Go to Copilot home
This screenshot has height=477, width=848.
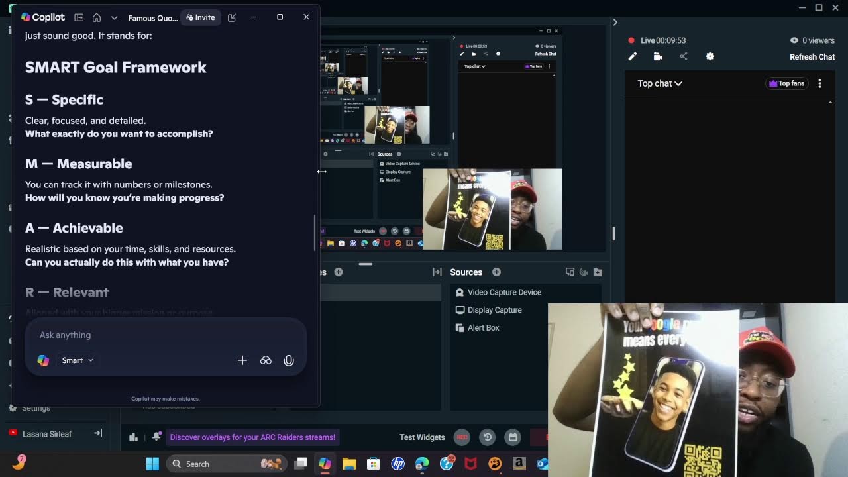(x=97, y=17)
